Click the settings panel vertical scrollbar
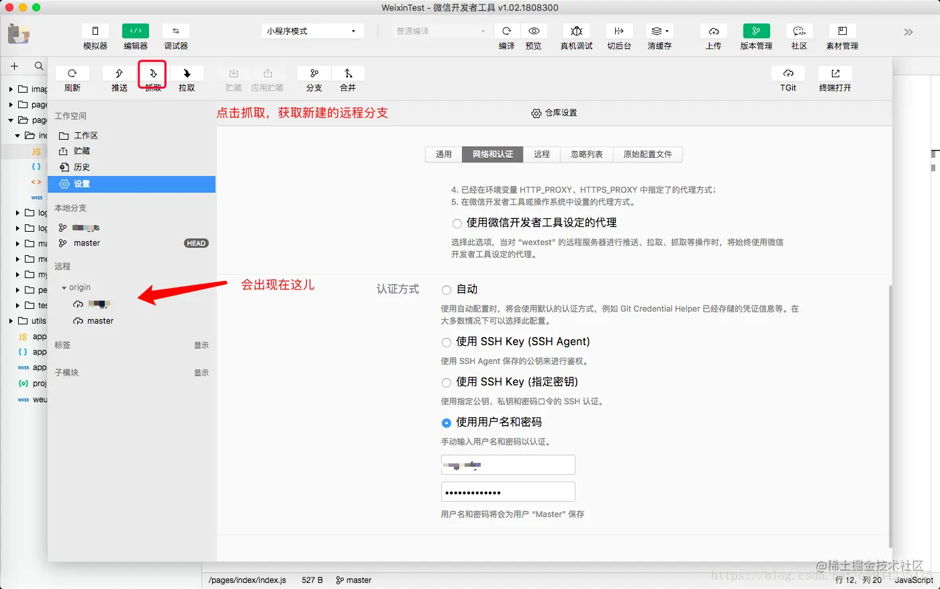Viewport: 940px width, 589px height. 890,416
